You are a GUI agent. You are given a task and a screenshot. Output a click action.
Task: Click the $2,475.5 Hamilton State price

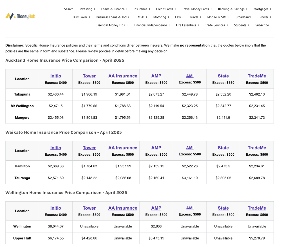click(223, 166)
